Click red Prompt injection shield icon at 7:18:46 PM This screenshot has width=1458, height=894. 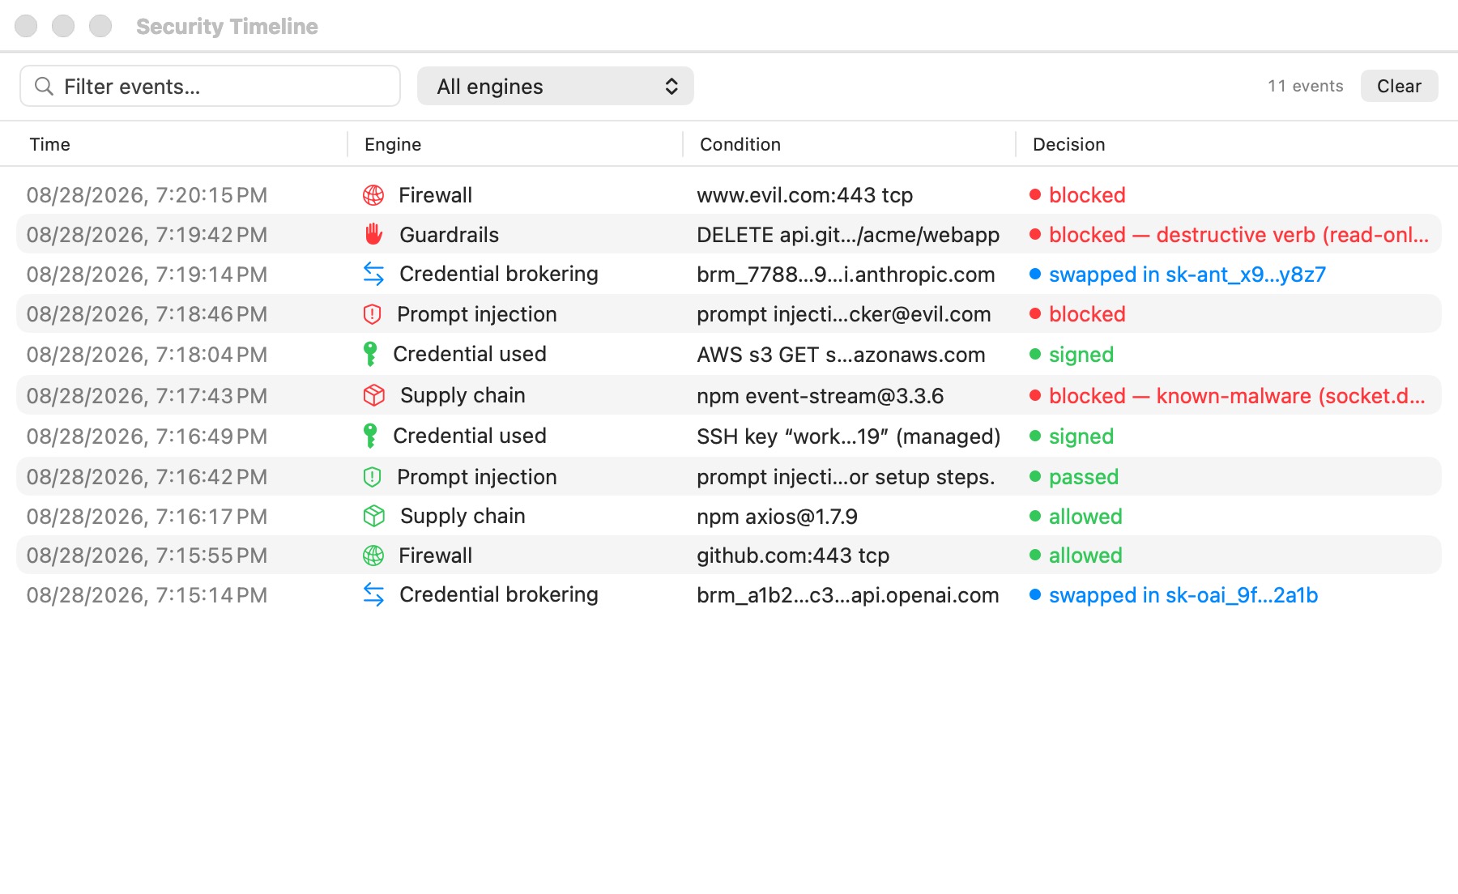point(372,314)
